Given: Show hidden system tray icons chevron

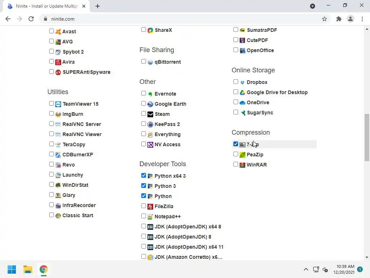Looking at the screenshot, I should click(x=306, y=269).
